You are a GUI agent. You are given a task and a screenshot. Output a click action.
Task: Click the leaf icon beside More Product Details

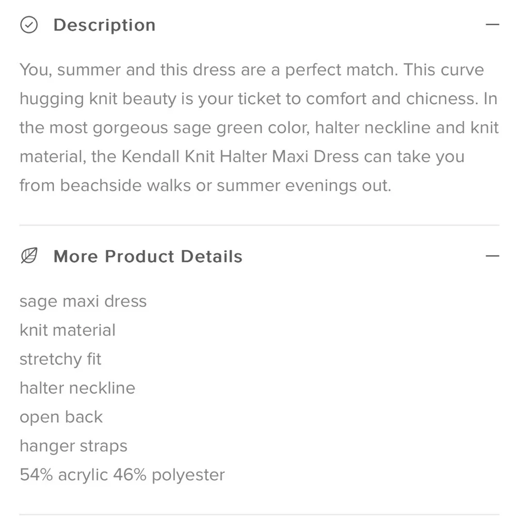29,256
